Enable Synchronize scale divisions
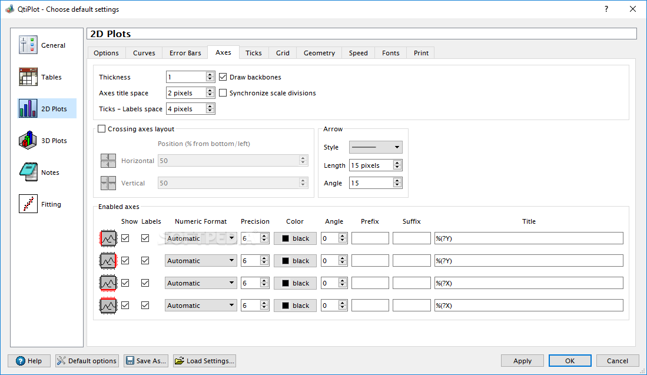 tap(223, 93)
